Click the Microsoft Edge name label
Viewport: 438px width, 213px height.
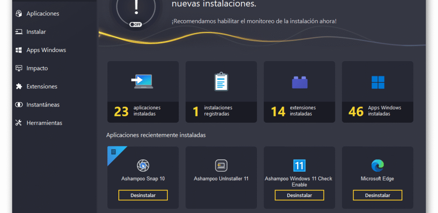click(377, 179)
